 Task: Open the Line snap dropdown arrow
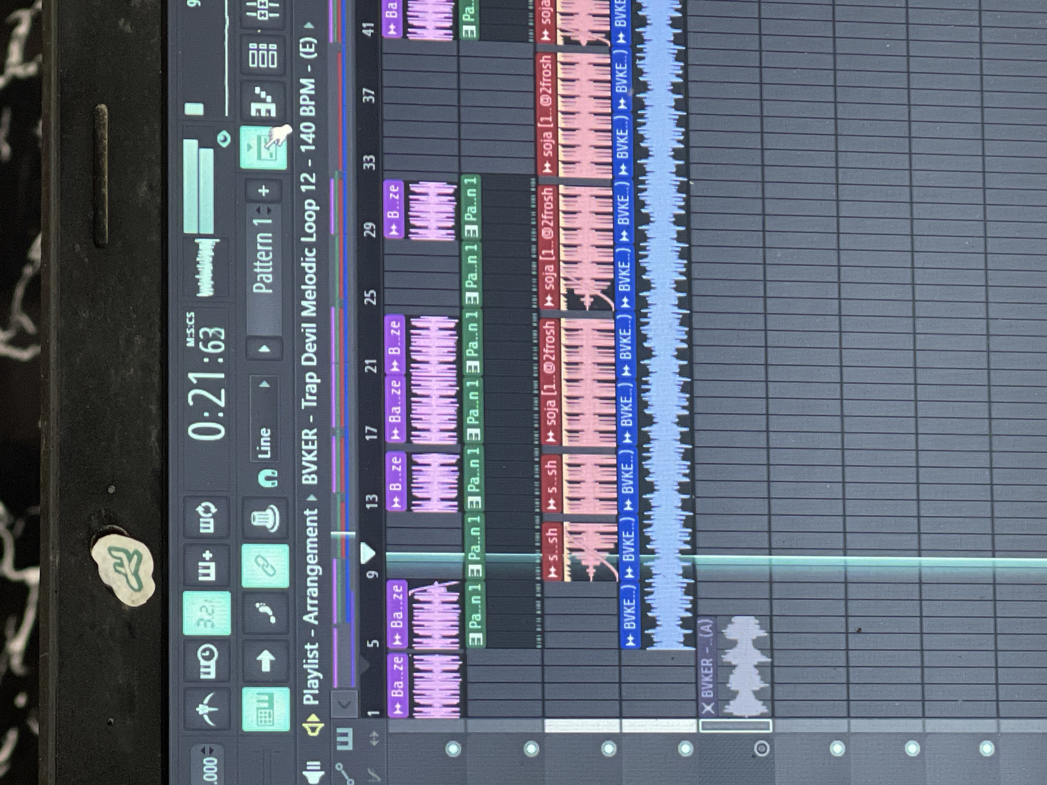[x=265, y=385]
